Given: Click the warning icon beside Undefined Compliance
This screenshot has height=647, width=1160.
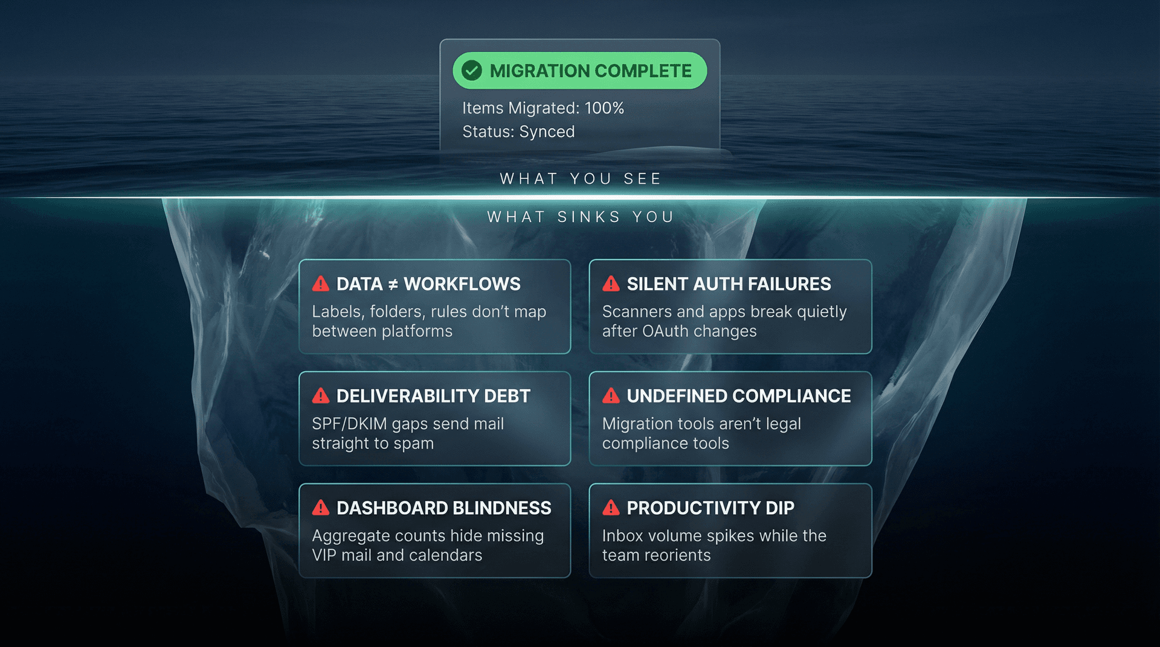Looking at the screenshot, I should click(x=611, y=395).
